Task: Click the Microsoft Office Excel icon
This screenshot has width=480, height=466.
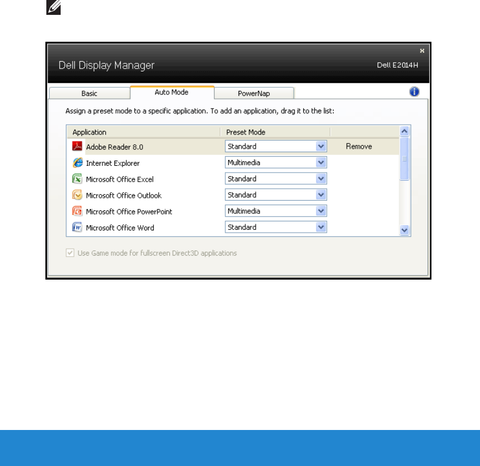Action: click(x=77, y=179)
